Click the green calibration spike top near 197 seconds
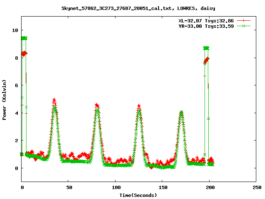 [206, 48]
